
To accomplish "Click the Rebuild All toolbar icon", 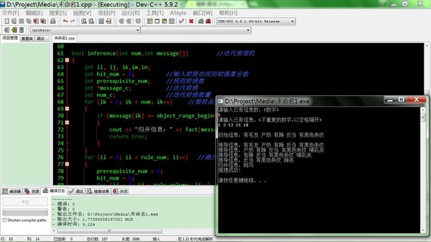I will pyautogui.click(x=172, y=21).
